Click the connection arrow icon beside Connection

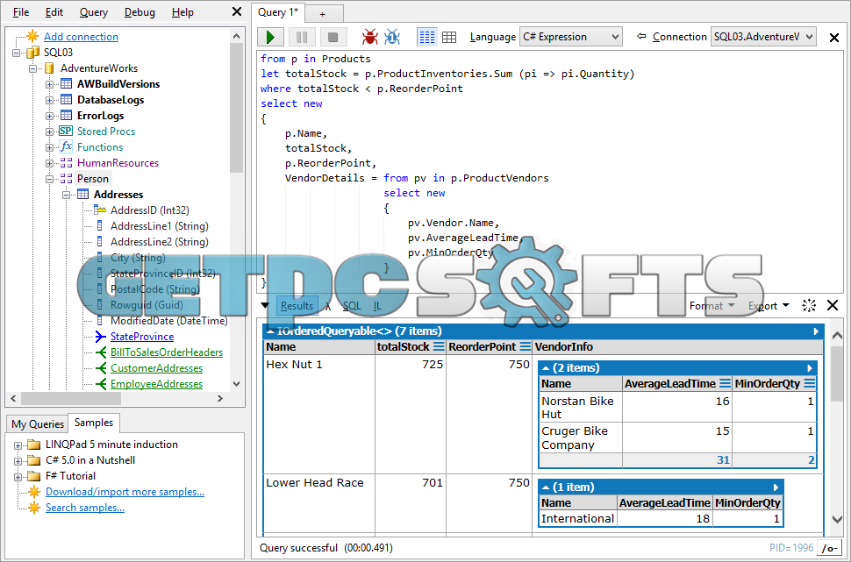pos(641,36)
